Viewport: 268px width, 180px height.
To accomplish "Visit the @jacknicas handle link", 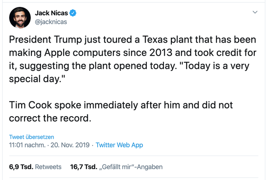I will tap(51, 22).
